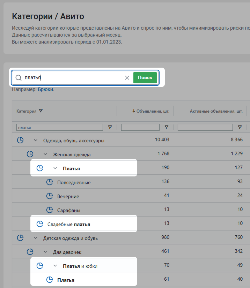
Task: Open chart icon for Для девочек
Action: (x=30, y=252)
